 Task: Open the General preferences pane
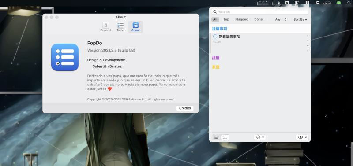coord(105,27)
